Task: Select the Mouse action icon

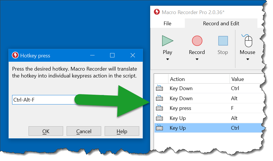Action: [x=247, y=41]
